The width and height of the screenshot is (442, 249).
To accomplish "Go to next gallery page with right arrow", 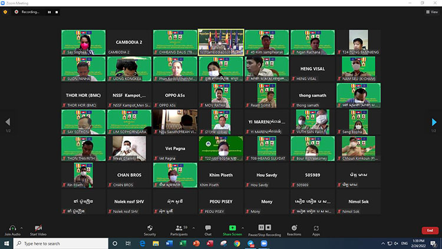I will coord(434,122).
